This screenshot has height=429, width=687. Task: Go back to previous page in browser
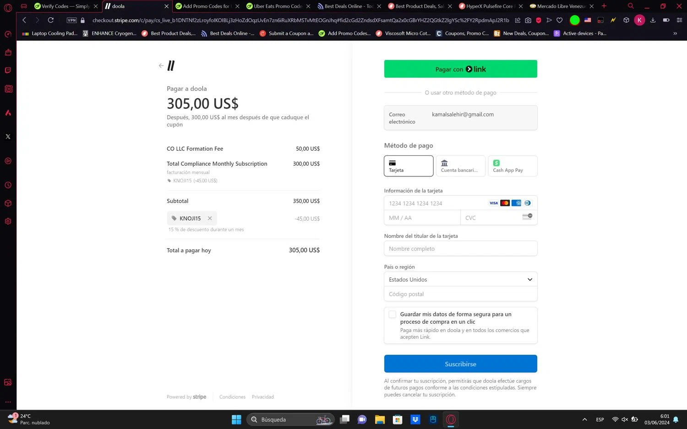click(x=24, y=20)
